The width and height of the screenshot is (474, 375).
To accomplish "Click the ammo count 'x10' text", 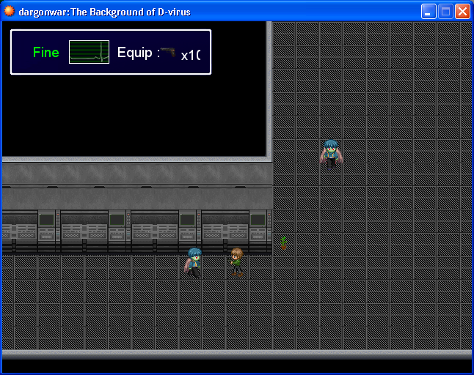I will pyautogui.click(x=191, y=56).
